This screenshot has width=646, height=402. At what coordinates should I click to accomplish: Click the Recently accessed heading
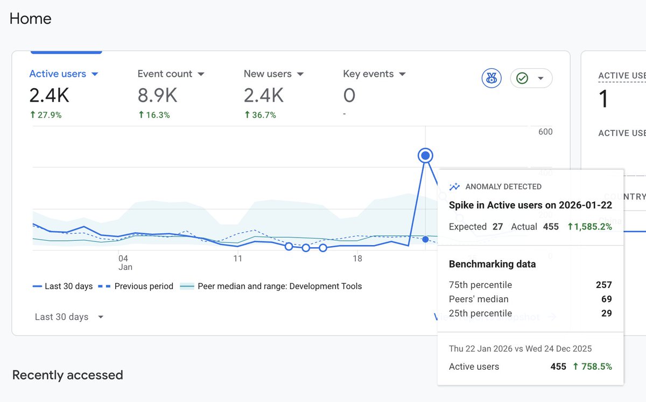[68, 375]
